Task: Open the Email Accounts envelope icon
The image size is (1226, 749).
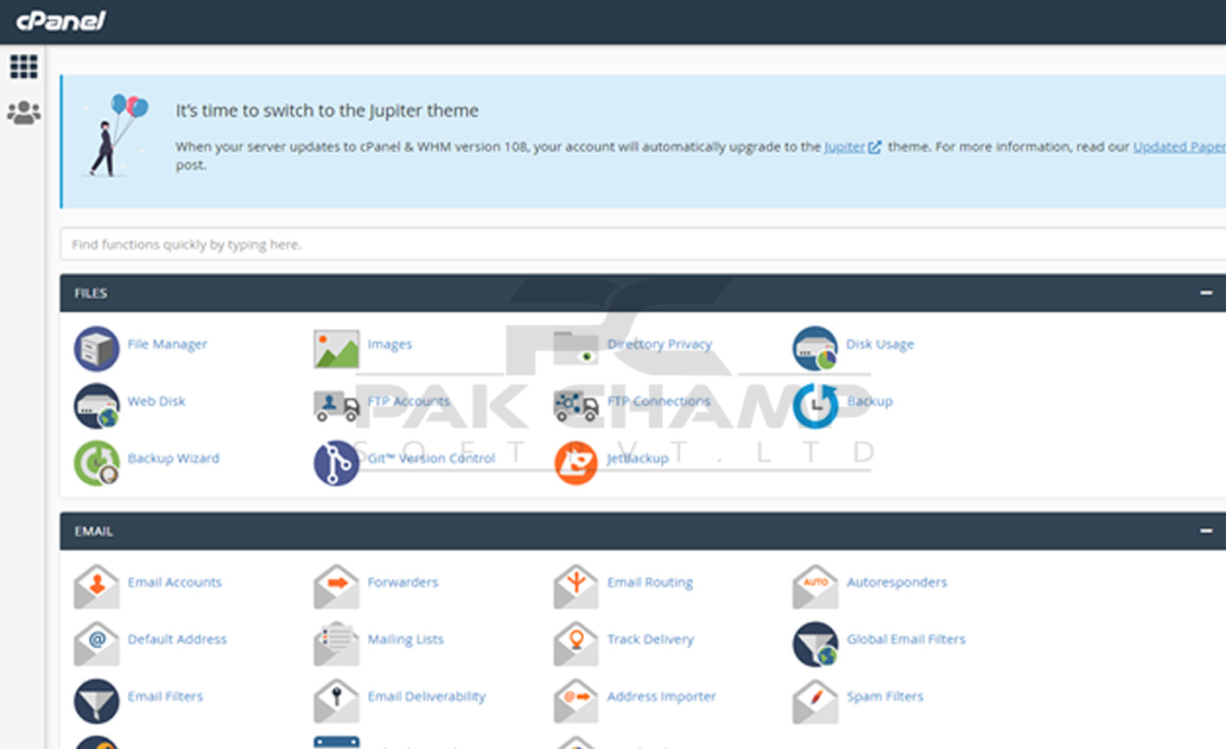Action: pyautogui.click(x=96, y=587)
